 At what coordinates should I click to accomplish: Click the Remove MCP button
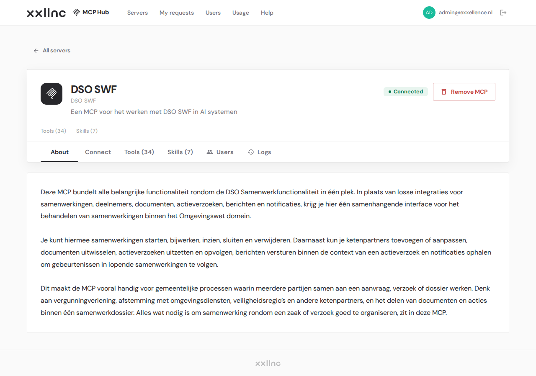pyautogui.click(x=464, y=92)
